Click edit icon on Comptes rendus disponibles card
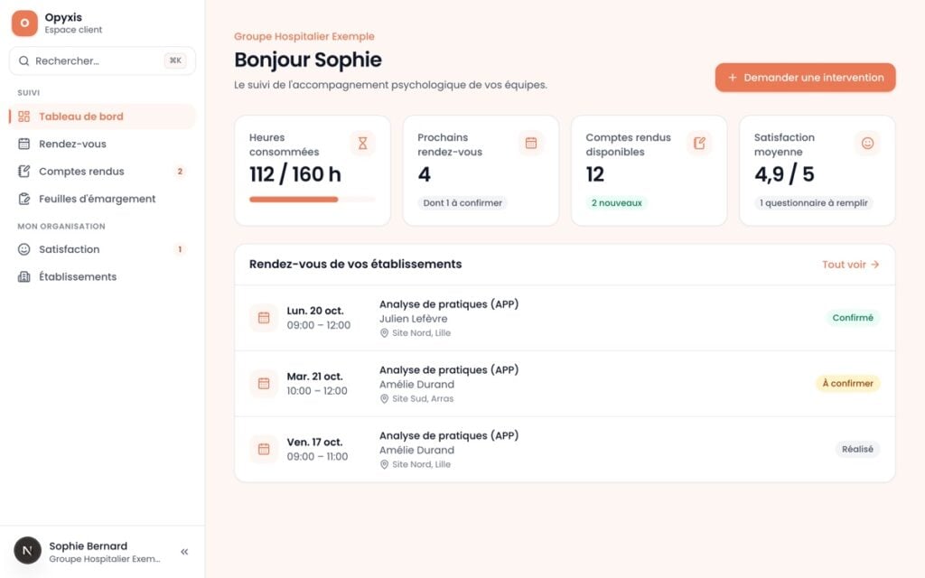This screenshot has width=925, height=578. click(699, 144)
